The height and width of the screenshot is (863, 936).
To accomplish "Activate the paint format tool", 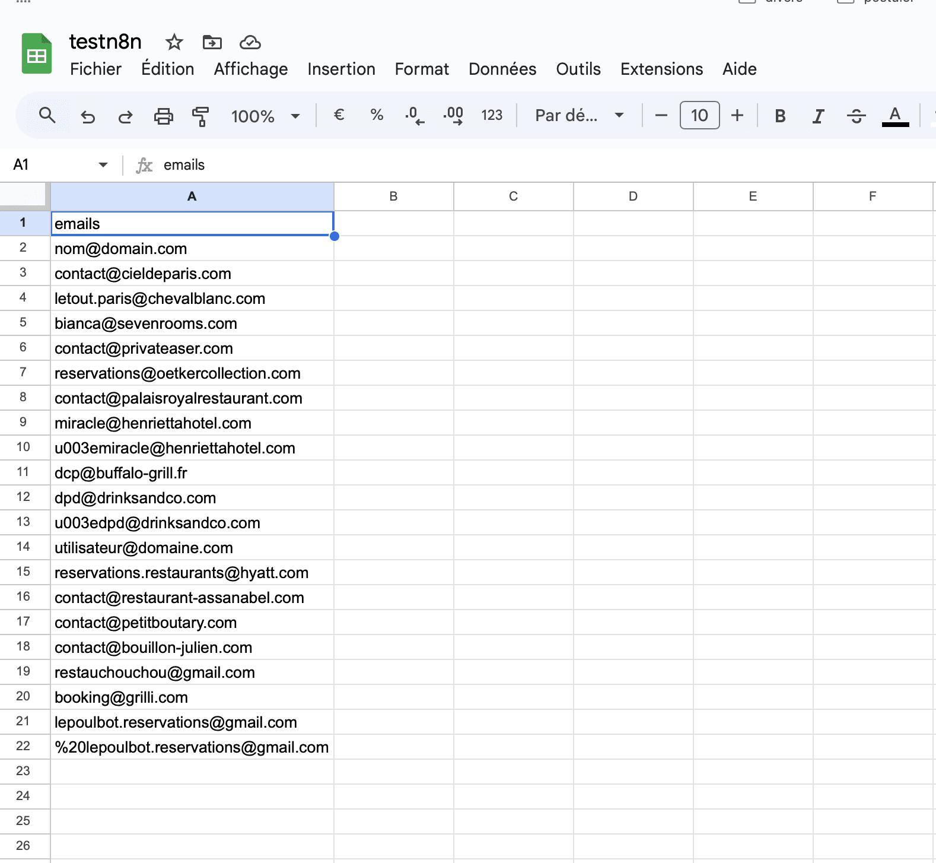I will pyautogui.click(x=201, y=116).
